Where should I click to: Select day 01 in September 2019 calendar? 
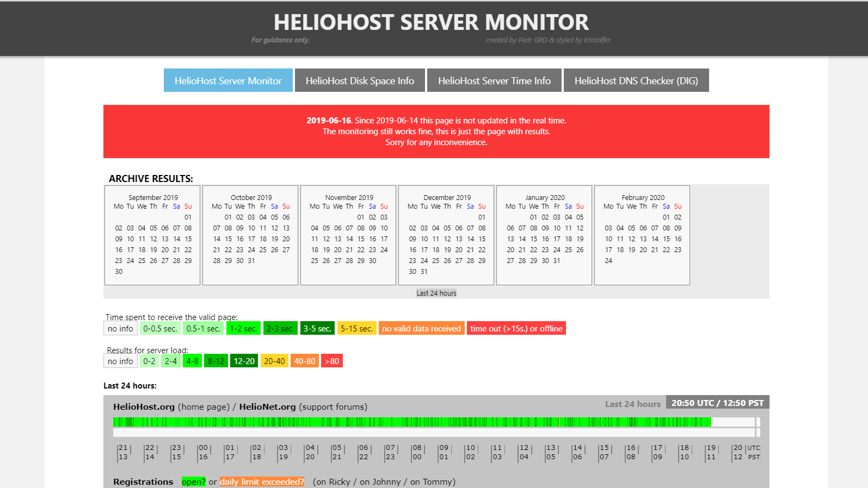(x=188, y=217)
